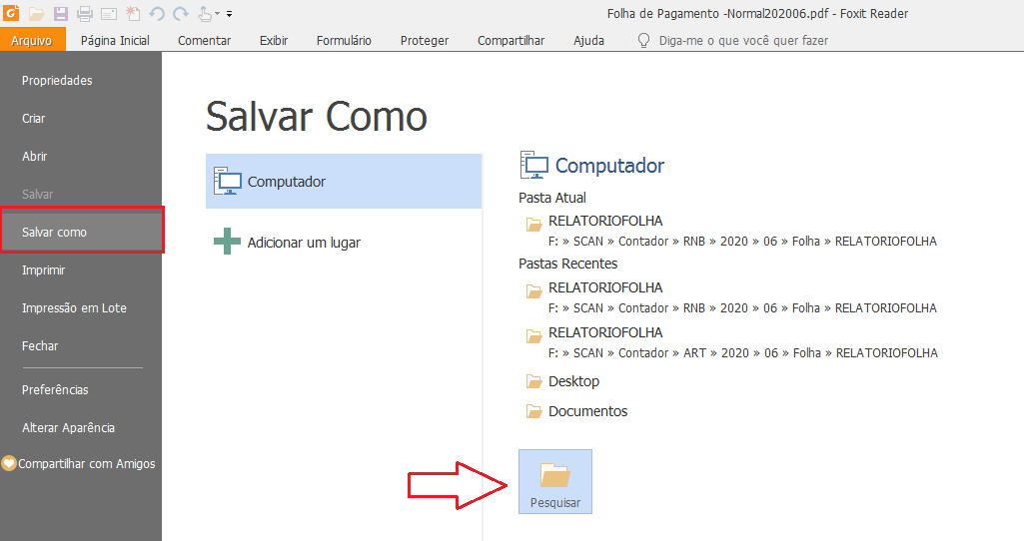Click folder icon of ART recent folder

(x=534, y=336)
